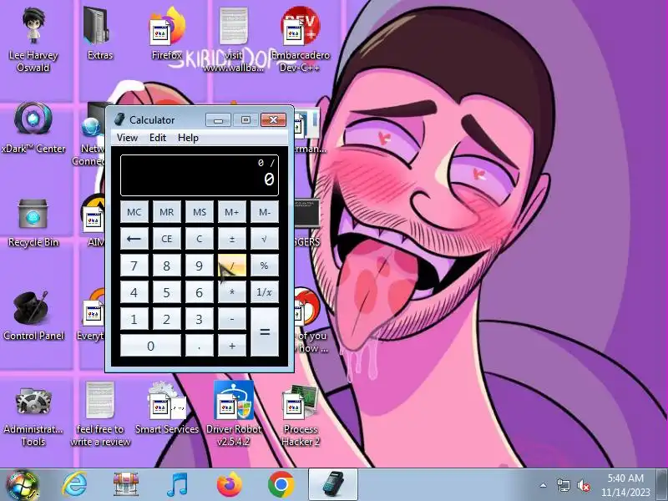The height and width of the screenshot is (501, 668).
Task: Click the decimal point button
Action: [x=200, y=346]
